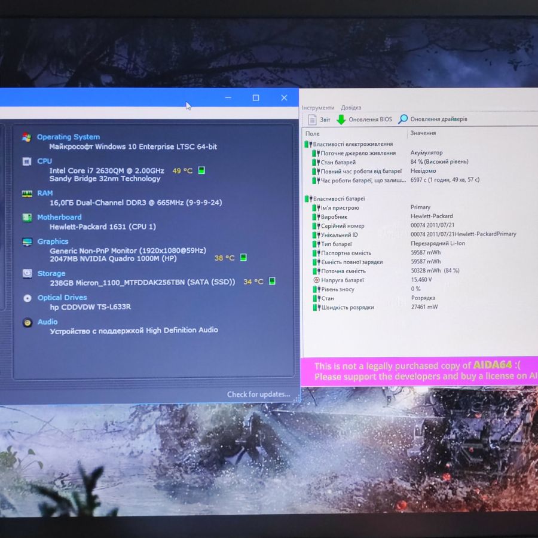This screenshot has width=538, height=538.
Task: Click the Storage hard drive icon
Action: [27, 273]
